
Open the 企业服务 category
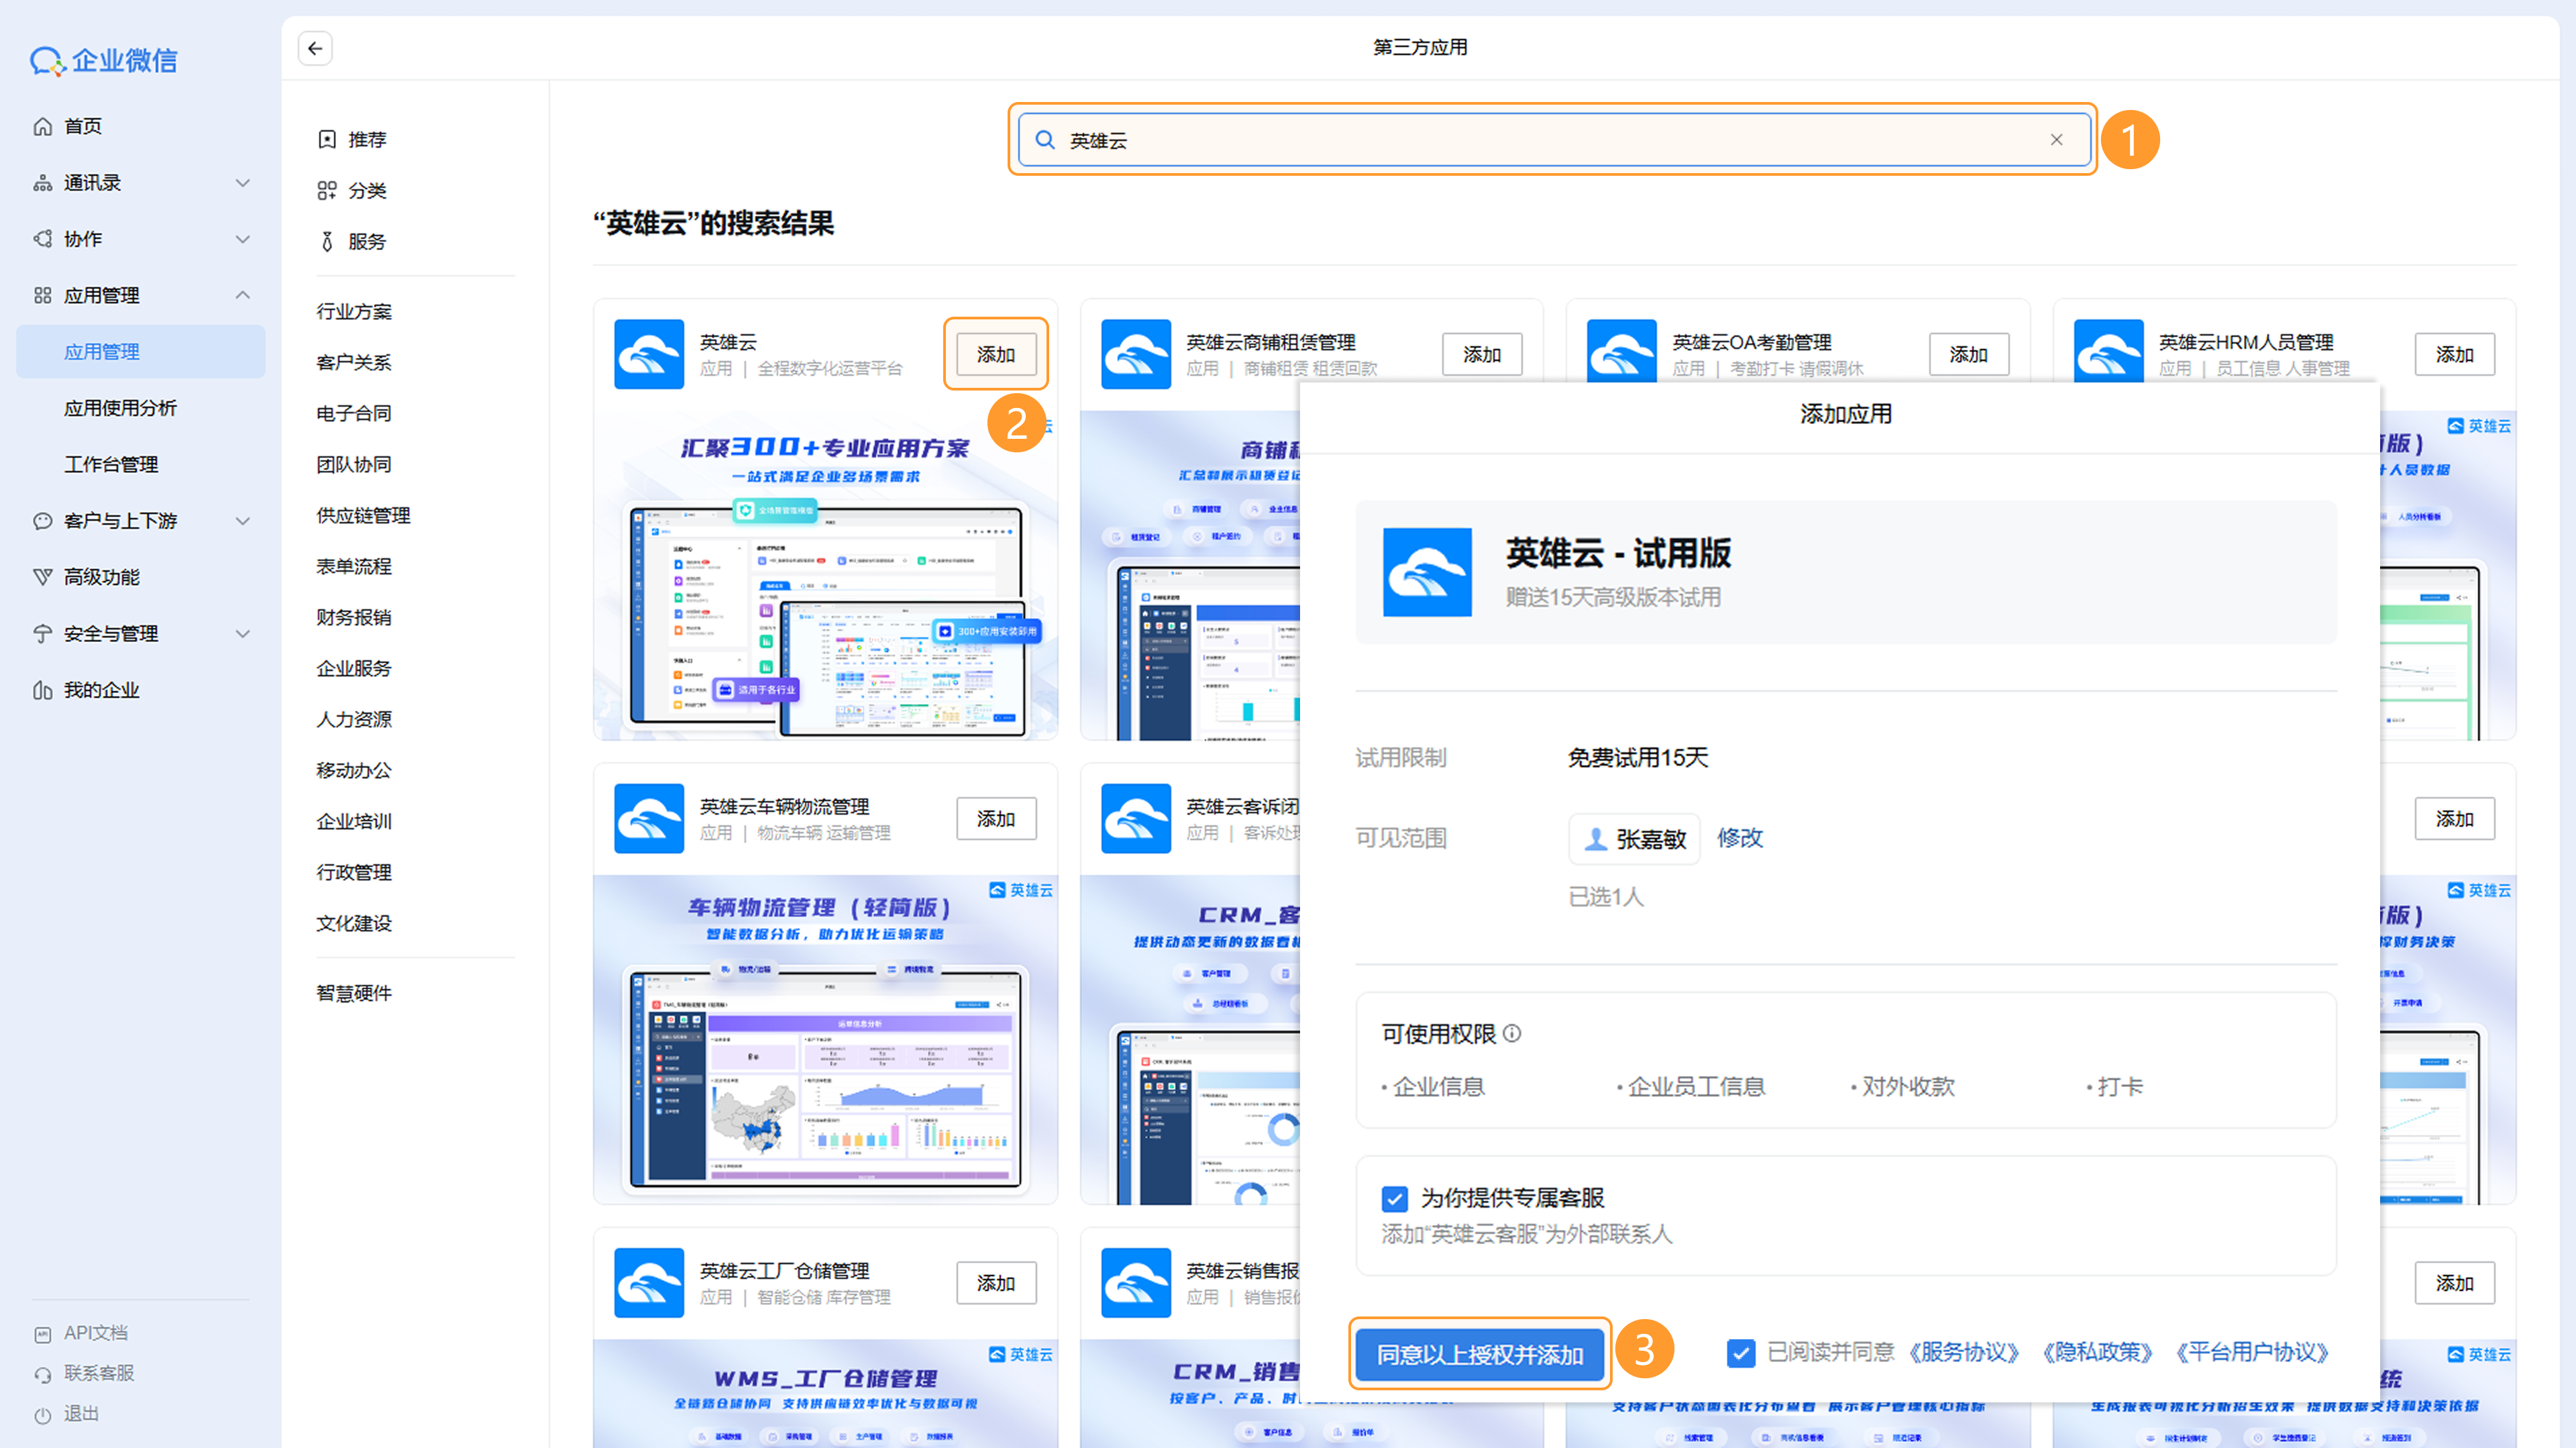[354, 669]
